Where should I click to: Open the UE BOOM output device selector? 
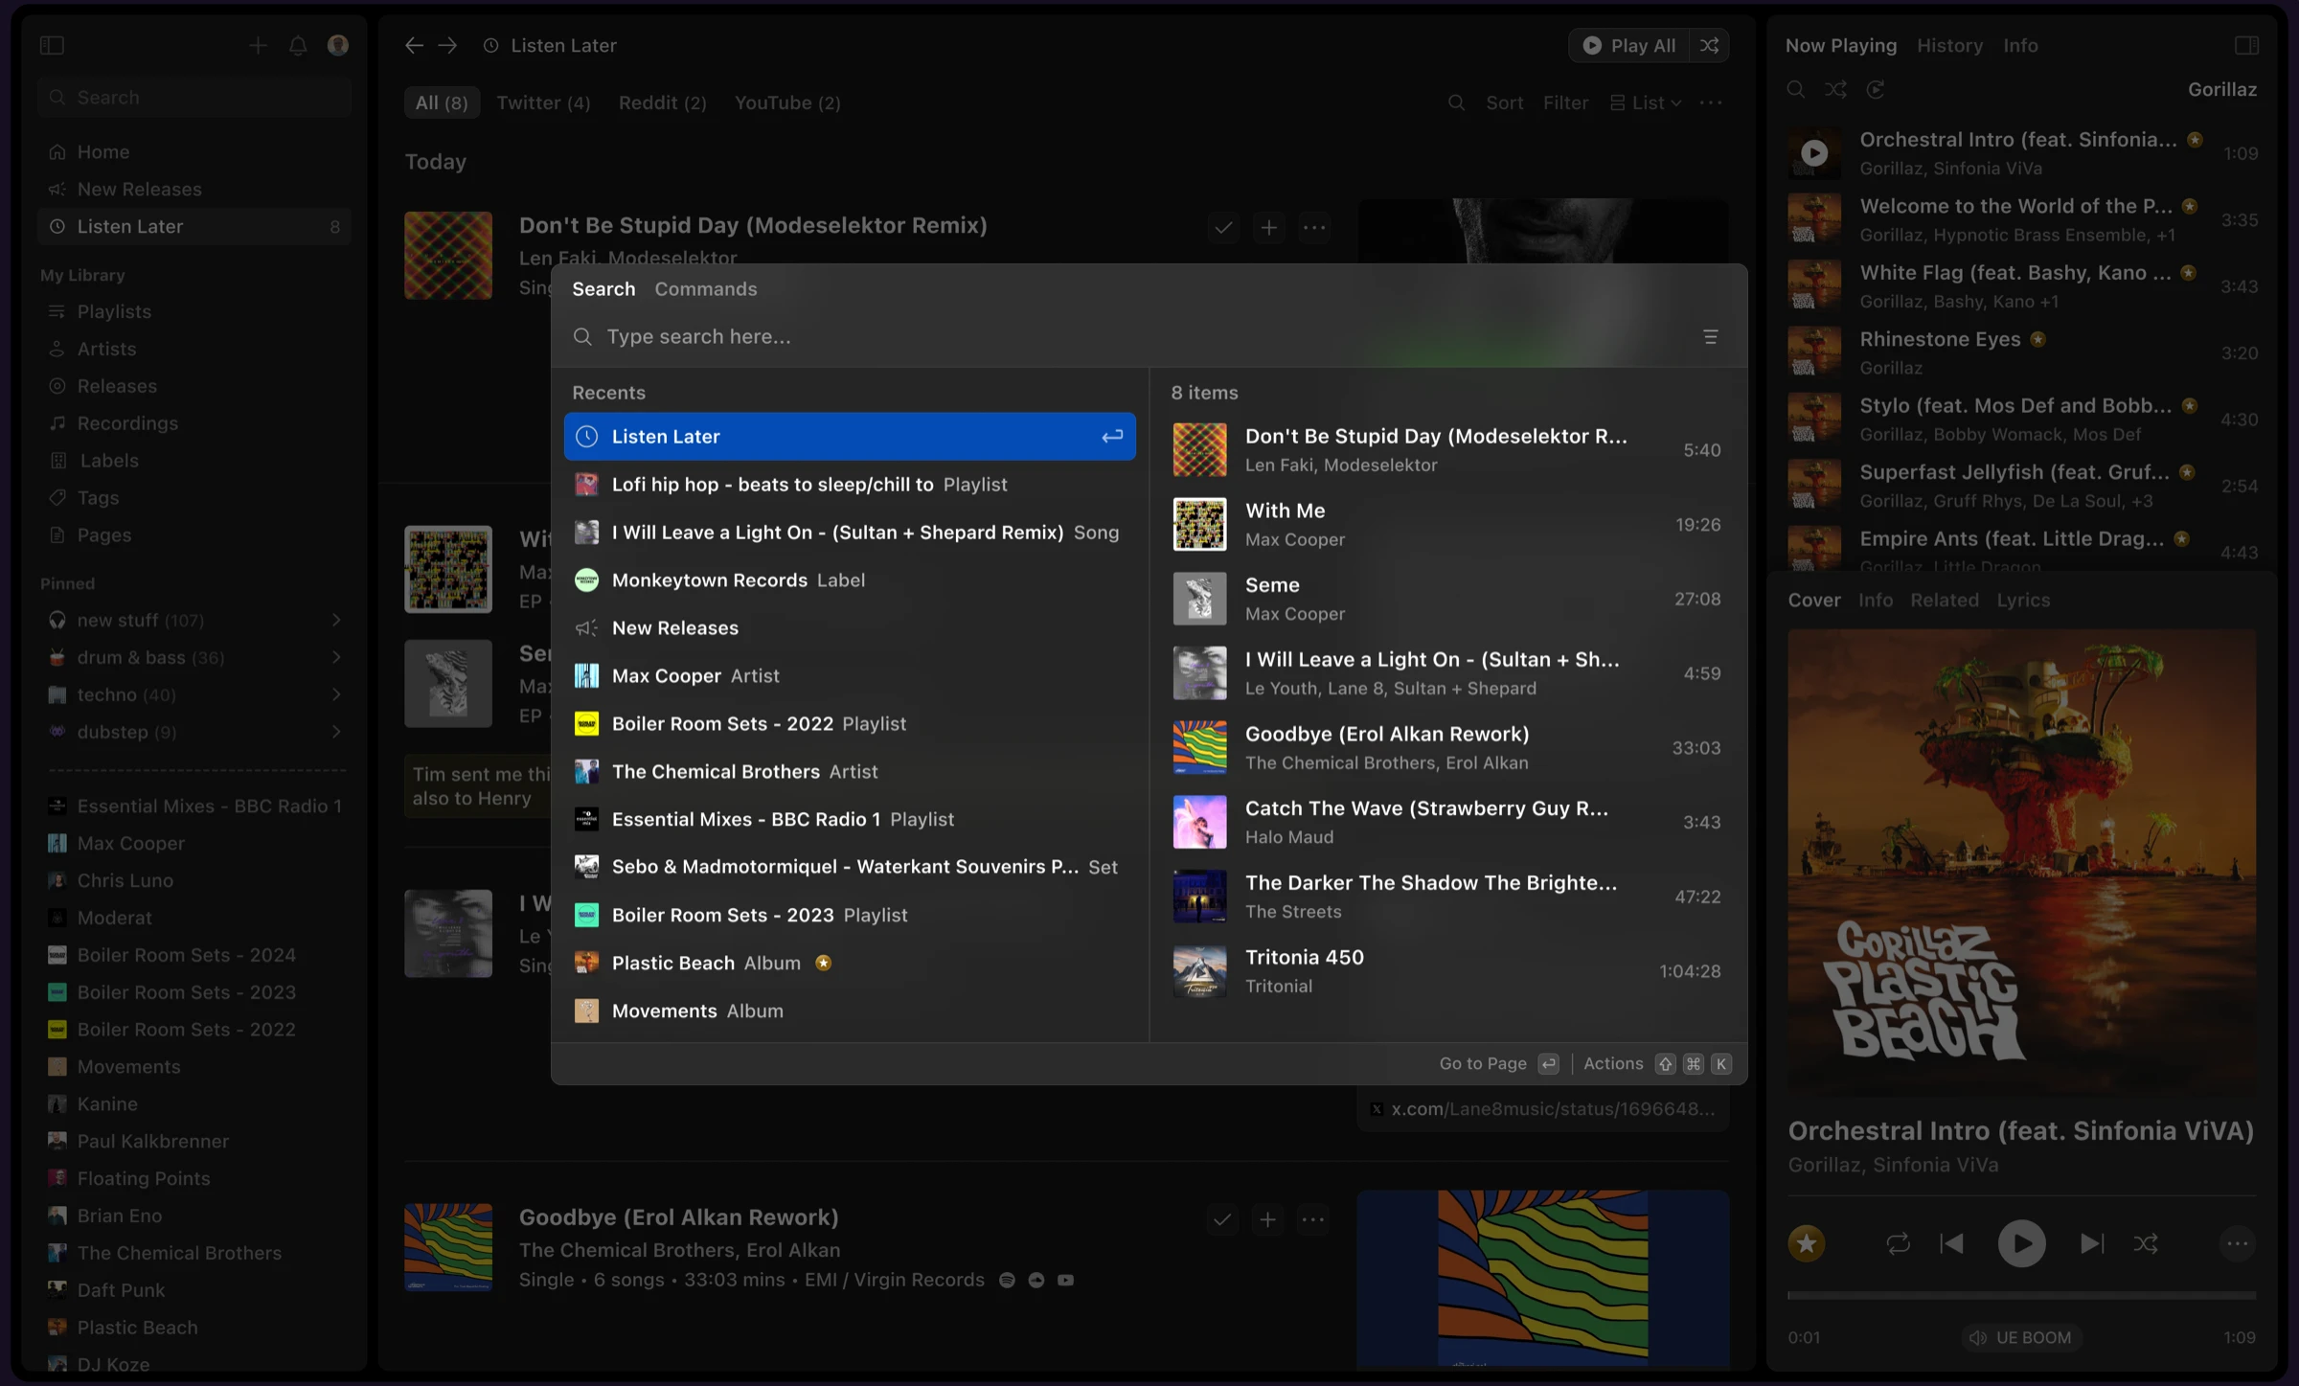[x=2020, y=1337]
